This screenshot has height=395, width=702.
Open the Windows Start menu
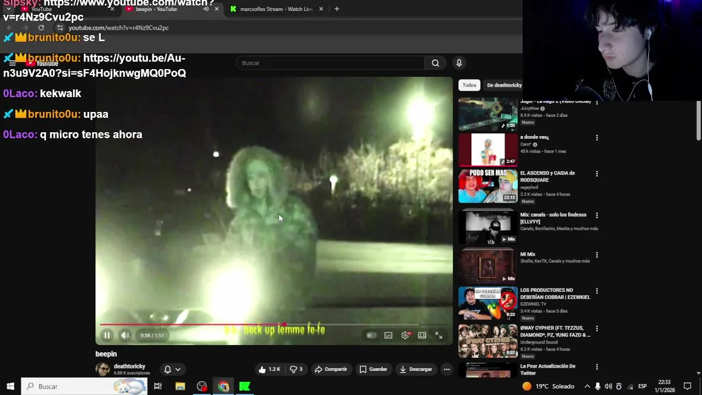coord(10,386)
